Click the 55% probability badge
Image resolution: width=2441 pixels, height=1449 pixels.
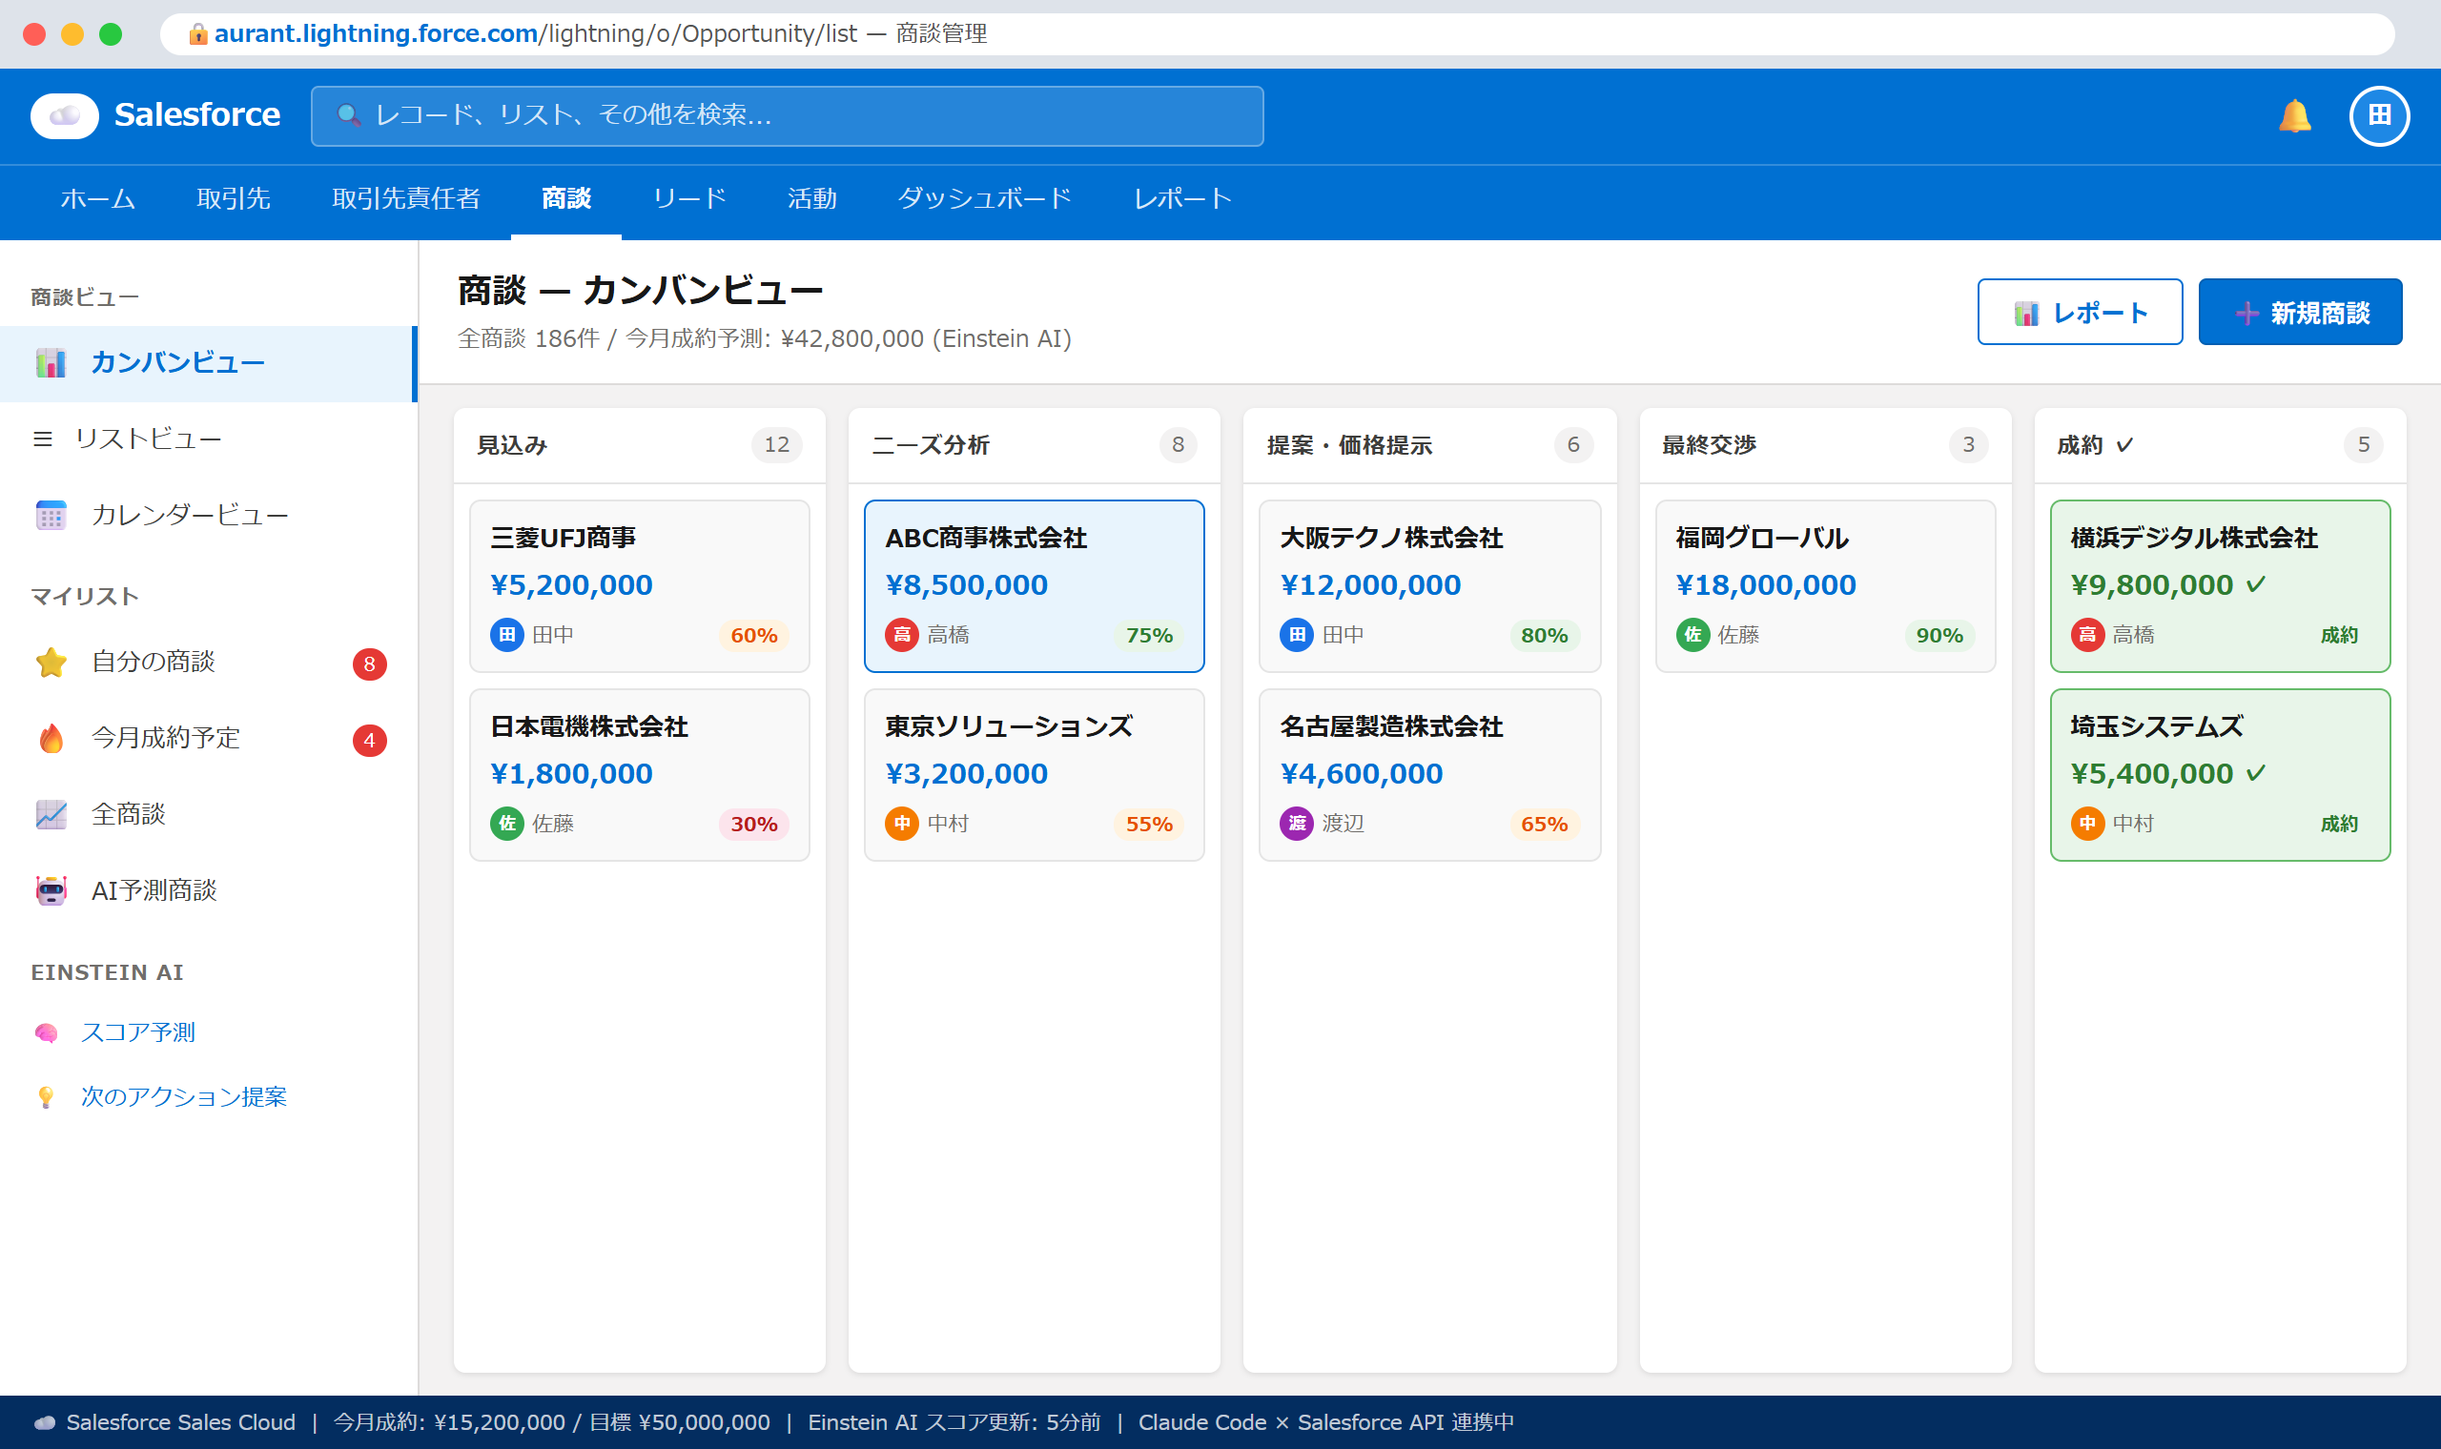1149,824
